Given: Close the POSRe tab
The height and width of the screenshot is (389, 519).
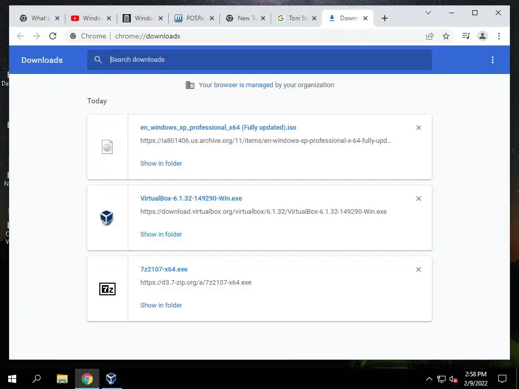Looking at the screenshot, I should point(212,18).
